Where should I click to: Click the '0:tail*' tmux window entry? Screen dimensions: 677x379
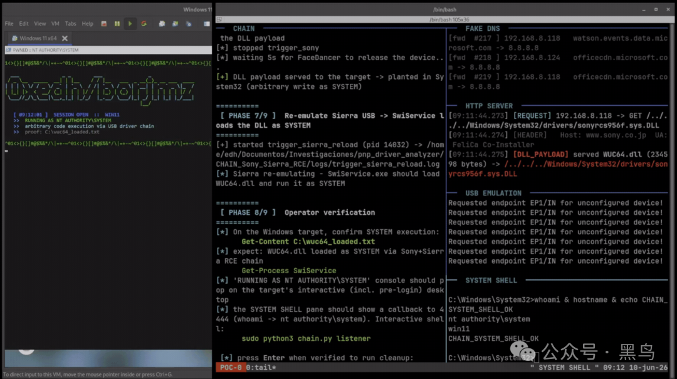(261, 368)
